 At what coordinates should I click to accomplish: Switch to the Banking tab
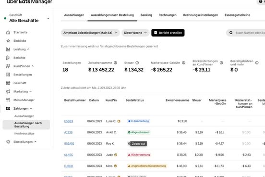point(146,15)
